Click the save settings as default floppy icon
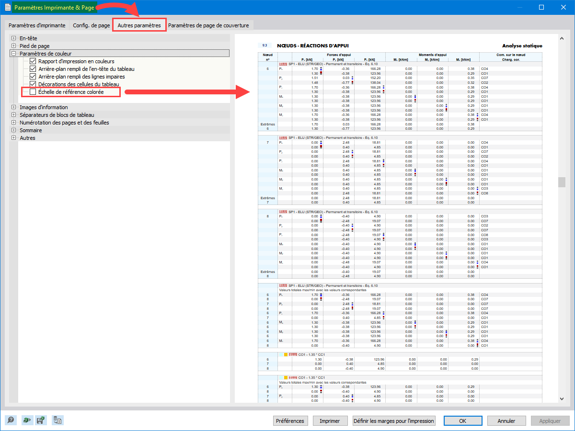This screenshot has width=575, height=431. pos(42,420)
